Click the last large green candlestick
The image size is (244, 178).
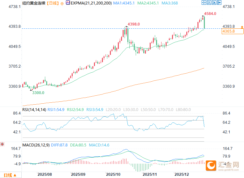click(x=204, y=23)
